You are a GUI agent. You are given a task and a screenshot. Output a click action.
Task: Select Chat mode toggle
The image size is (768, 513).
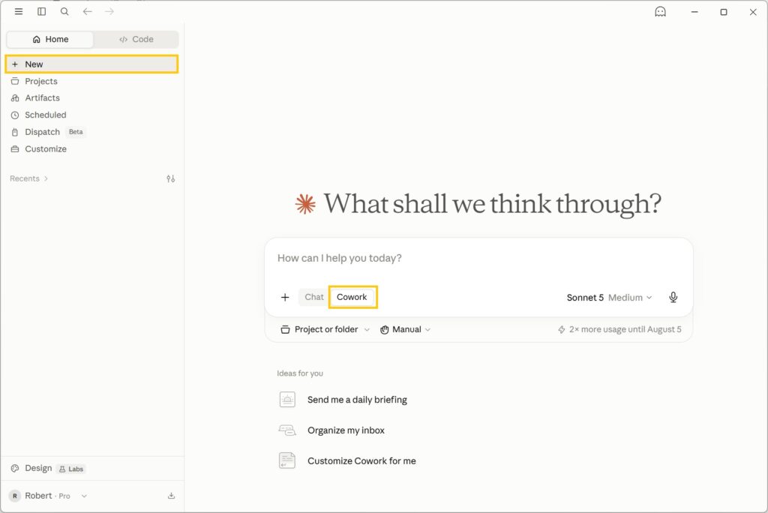(314, 297)
